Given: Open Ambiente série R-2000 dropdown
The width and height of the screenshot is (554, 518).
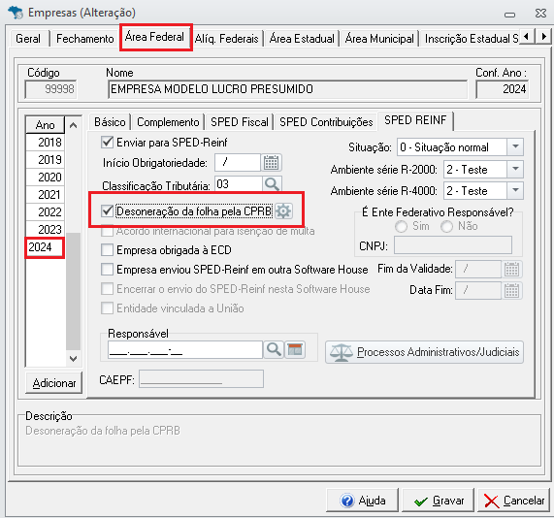Looking at the screenshot, I should click(x=515, y=169).
